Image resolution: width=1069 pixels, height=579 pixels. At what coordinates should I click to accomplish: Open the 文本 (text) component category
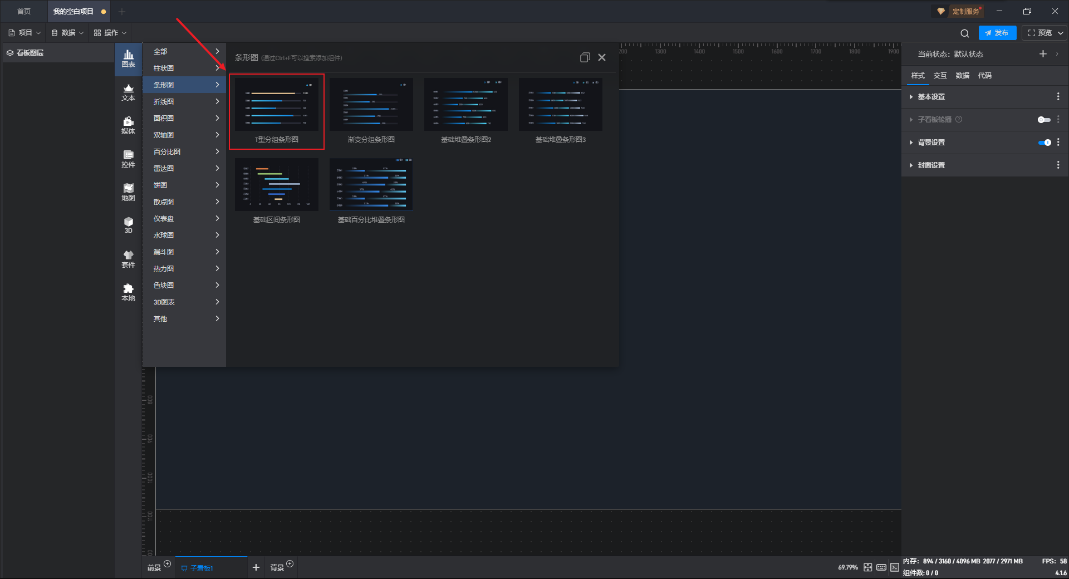[x=128, y=92]
